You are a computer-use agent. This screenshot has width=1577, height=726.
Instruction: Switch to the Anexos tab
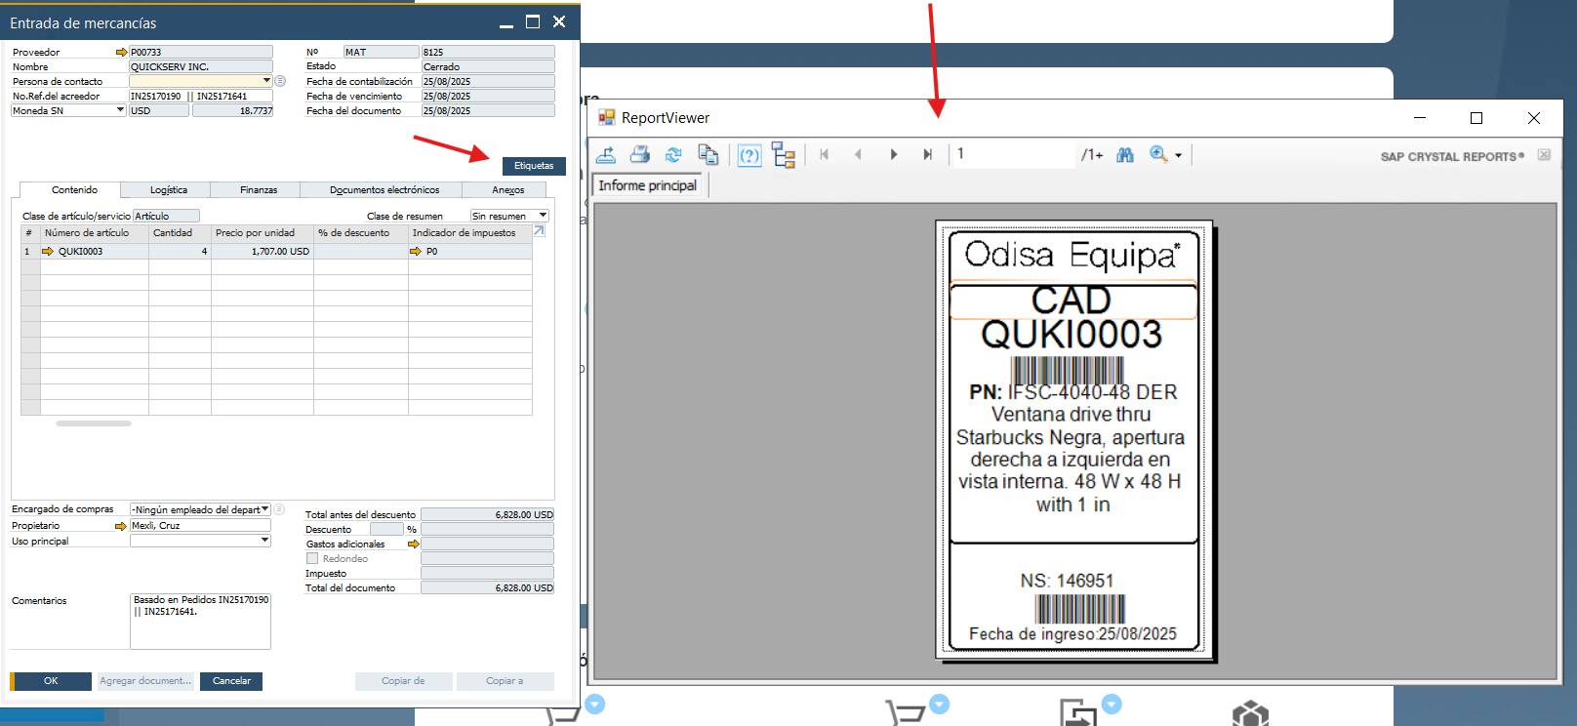(x=508, y=190)
